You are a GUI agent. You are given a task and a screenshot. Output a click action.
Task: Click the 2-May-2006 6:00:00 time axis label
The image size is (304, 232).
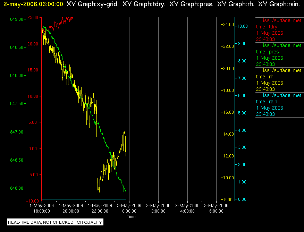point(216,208)
